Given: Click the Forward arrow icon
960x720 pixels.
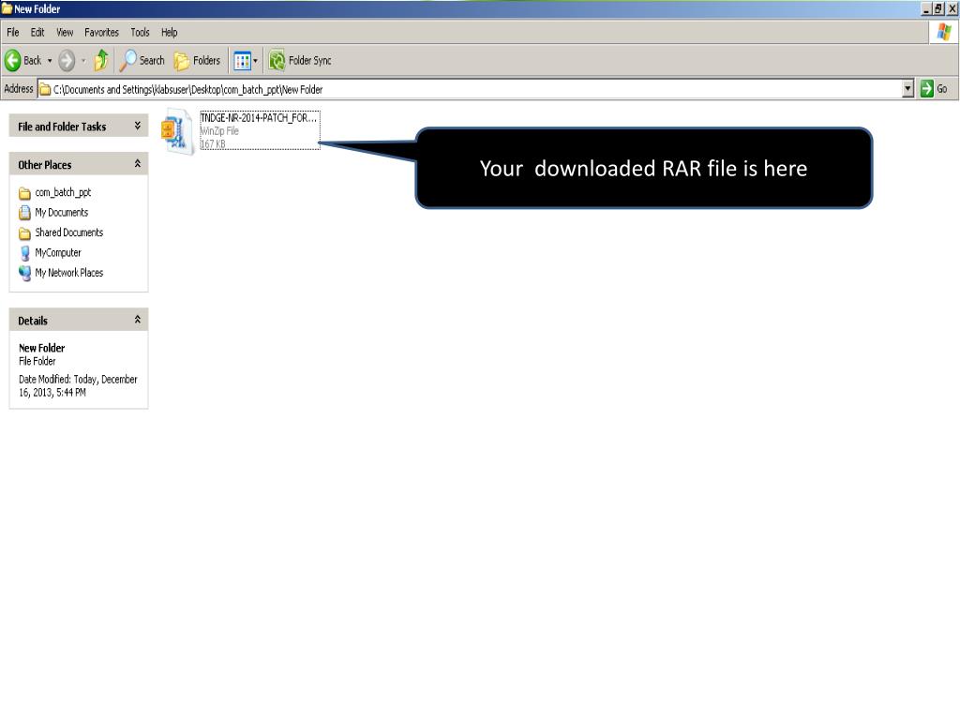Looking at the screenshot, I should [x=67, y=60].
